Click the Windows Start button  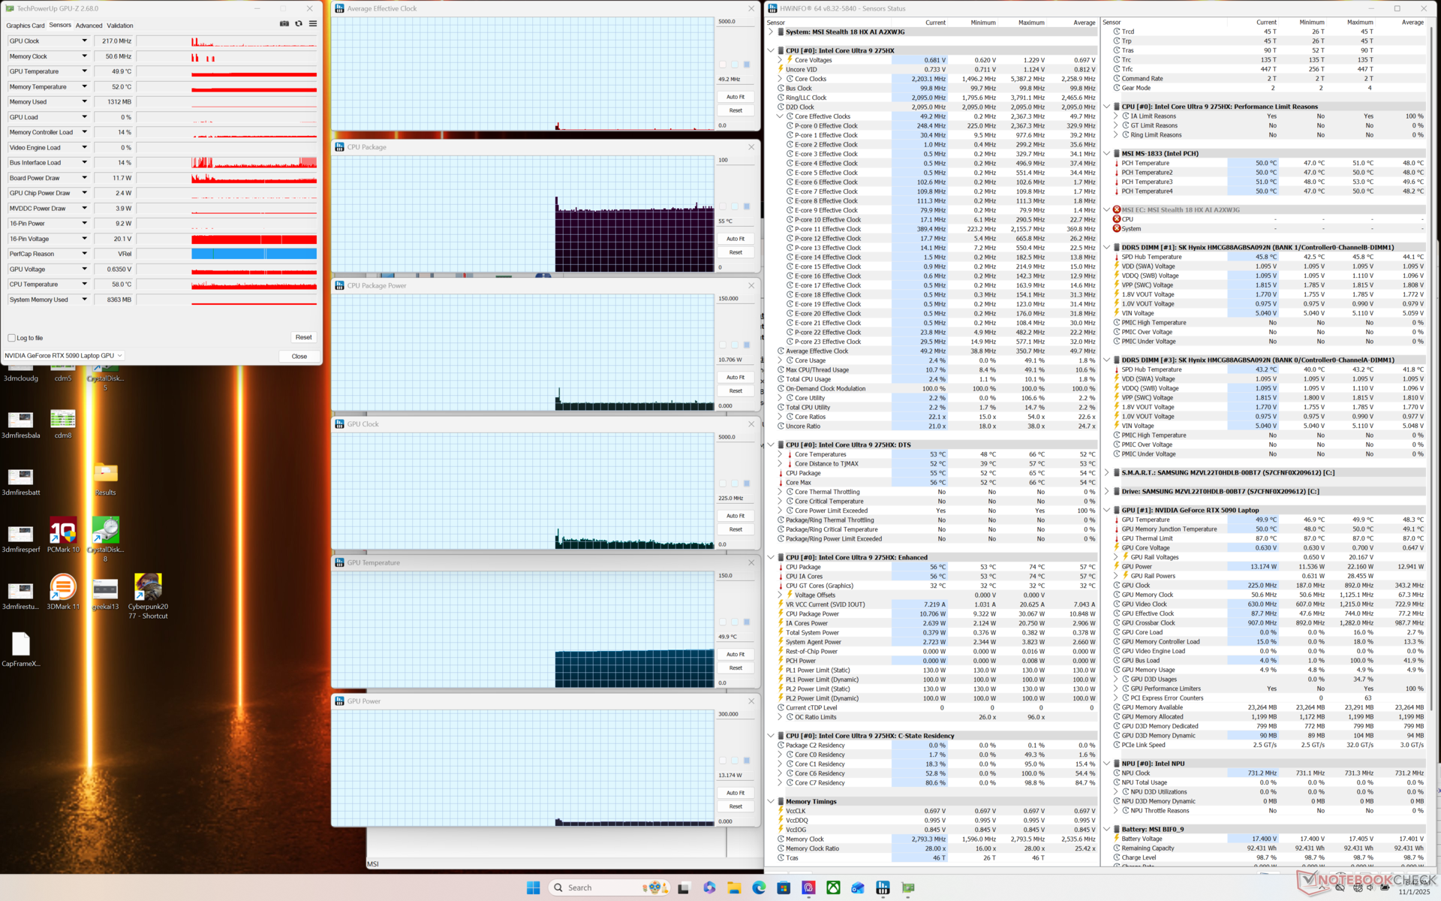click(x=533, y=887)
